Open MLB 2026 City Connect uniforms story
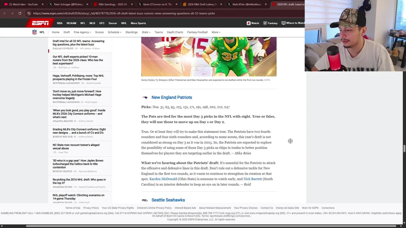 click(79, 114)
